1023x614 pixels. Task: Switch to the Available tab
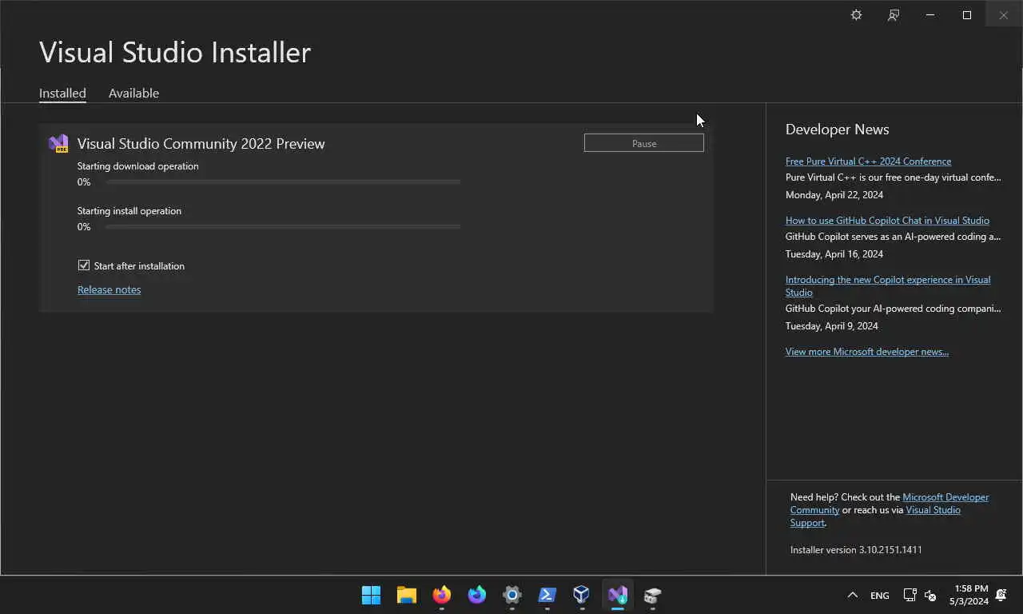[x=133, y=94]
